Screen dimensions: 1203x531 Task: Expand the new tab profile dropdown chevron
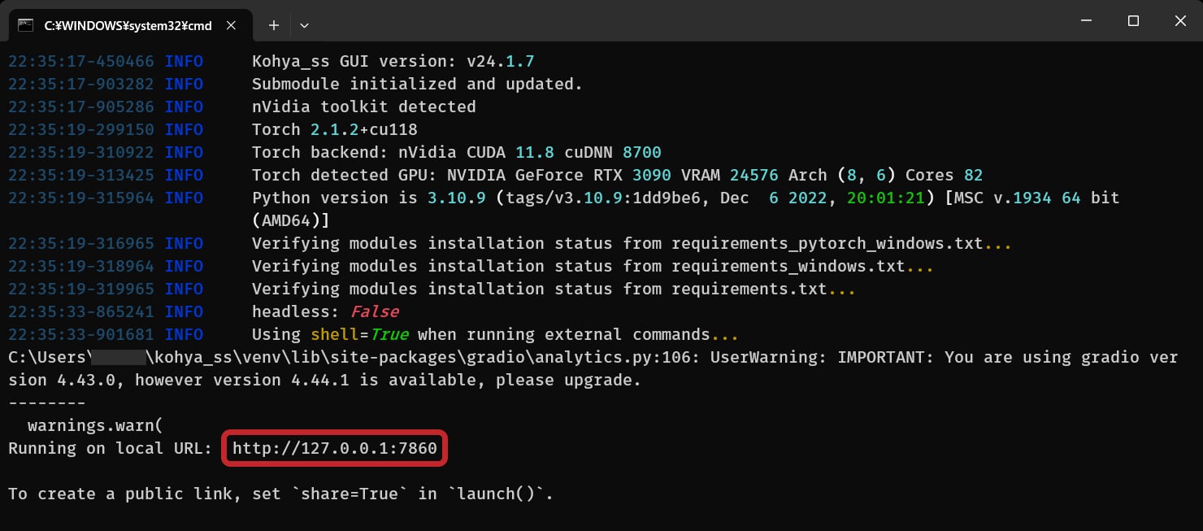(x=304, y=25)
